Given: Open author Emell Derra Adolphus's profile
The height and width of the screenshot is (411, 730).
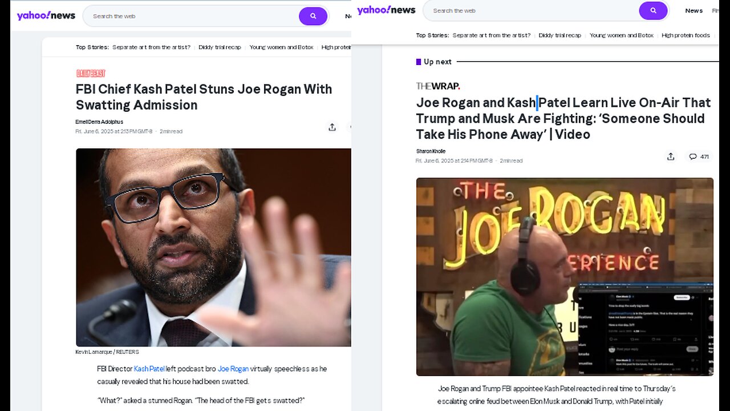Looking at the screenshot, I should click(x=99, y=122).
